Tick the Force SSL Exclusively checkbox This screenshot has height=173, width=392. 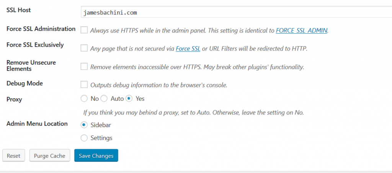tap(84, 48)
